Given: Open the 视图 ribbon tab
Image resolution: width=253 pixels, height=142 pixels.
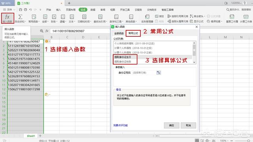Looking at the screenshot, I should click(113, 9).
